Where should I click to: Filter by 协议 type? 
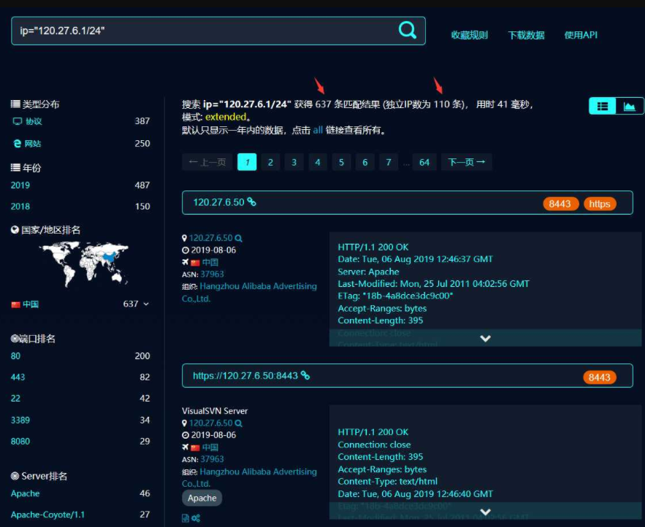click(34, 121)
